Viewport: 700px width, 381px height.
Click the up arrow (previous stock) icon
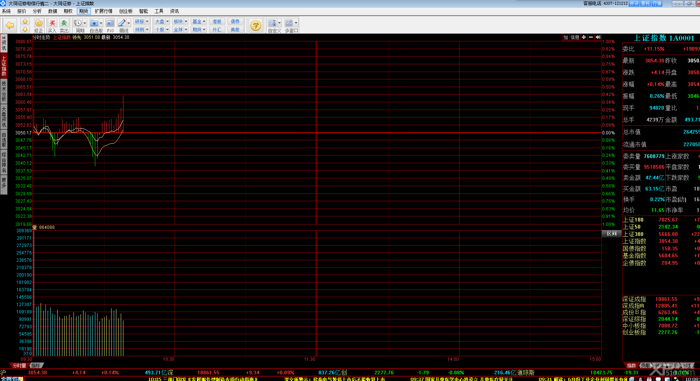[25, 21]
